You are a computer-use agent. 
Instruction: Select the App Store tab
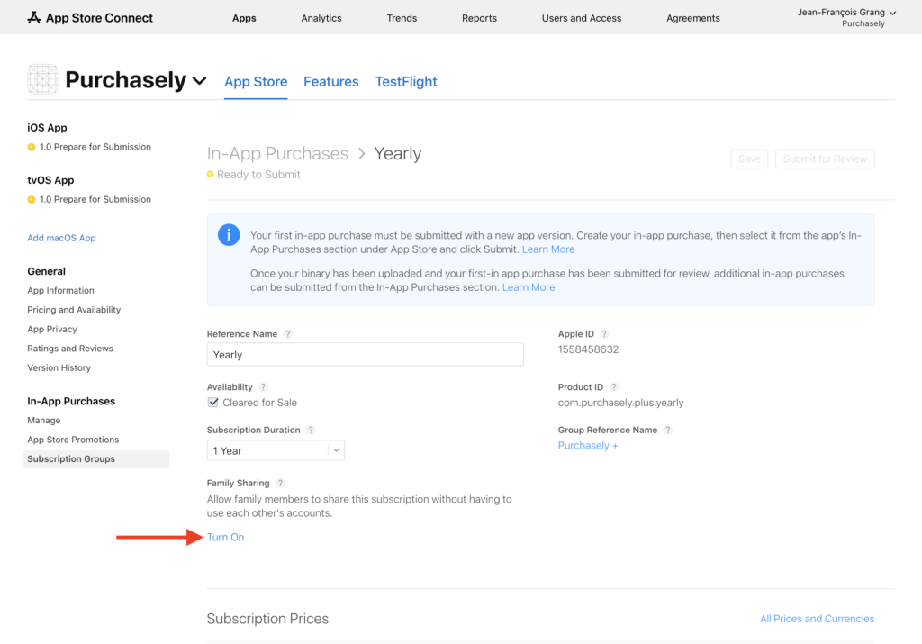click(x=256, y=82)
